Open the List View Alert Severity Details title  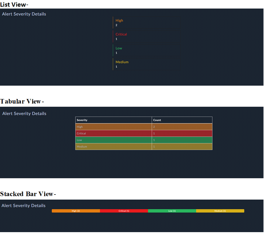24,14
